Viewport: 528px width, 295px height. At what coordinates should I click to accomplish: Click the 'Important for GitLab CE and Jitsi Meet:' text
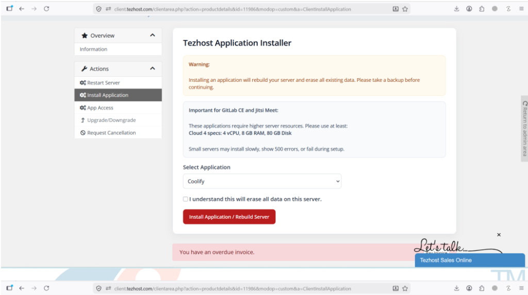coord(234,110)
